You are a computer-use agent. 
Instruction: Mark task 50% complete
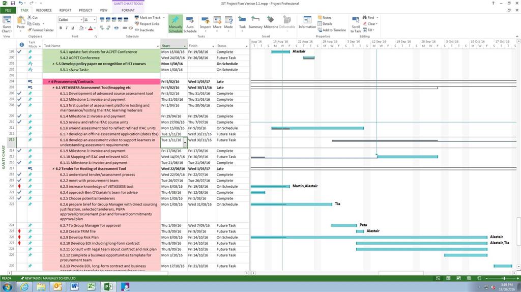point(114,20)
